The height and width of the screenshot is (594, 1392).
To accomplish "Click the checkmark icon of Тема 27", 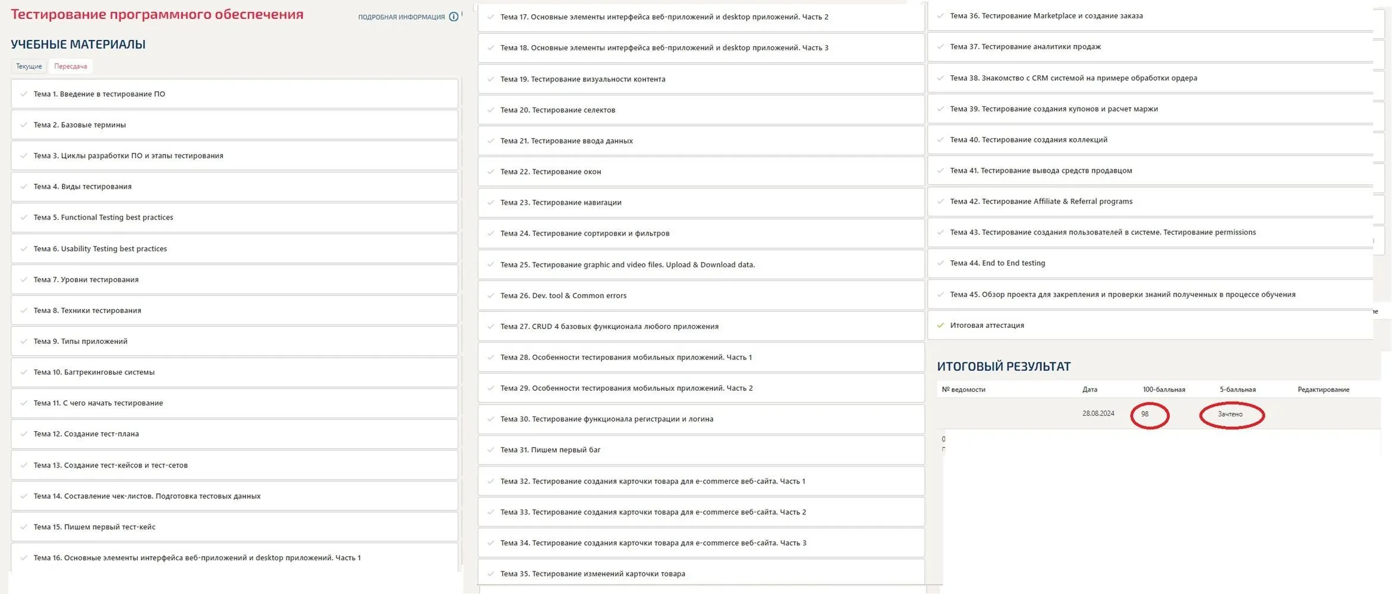I will [x=490, y=326].
